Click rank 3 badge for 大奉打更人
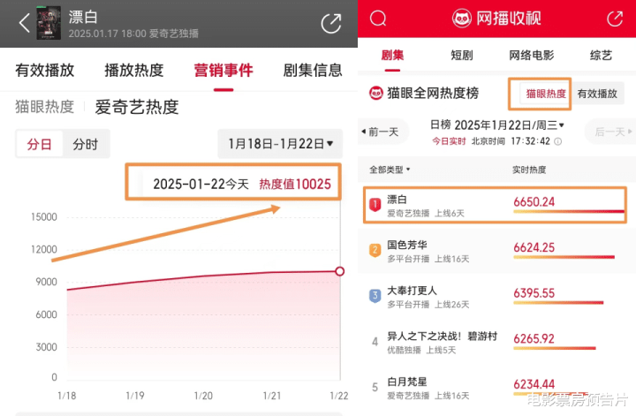 (x=375, y=296)
